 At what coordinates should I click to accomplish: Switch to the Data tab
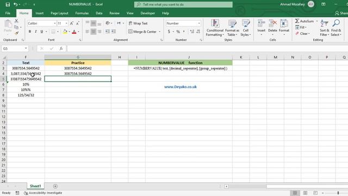tap(99, 13)
